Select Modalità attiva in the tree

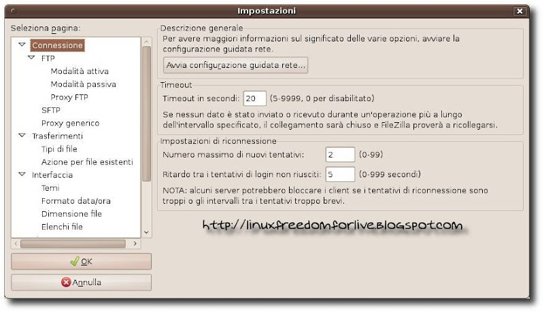click(80, 71)
